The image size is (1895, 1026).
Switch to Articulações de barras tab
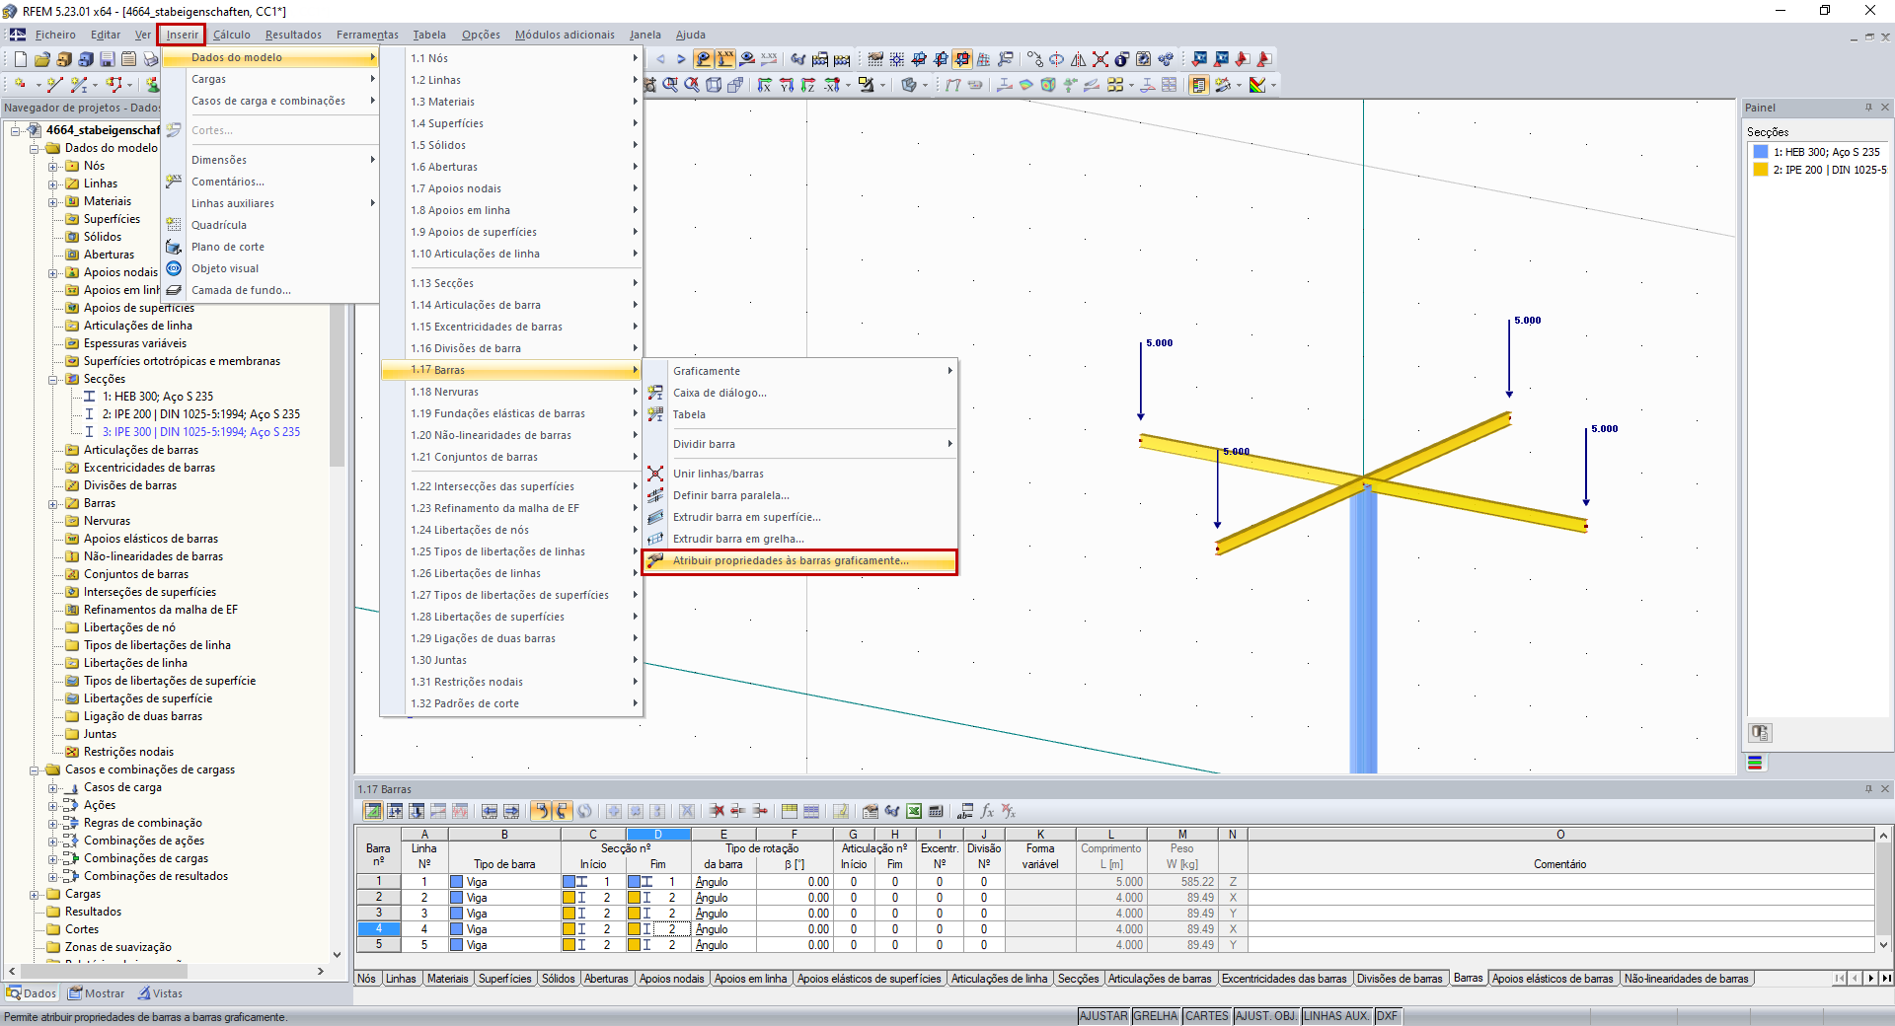(x=1159, y=979)
